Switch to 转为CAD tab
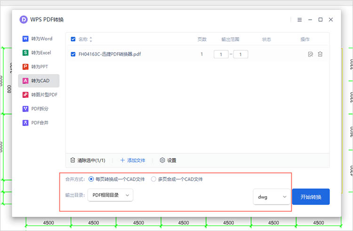Image resolution: width=353 pixels, height=231 pixels. point(39,80)
